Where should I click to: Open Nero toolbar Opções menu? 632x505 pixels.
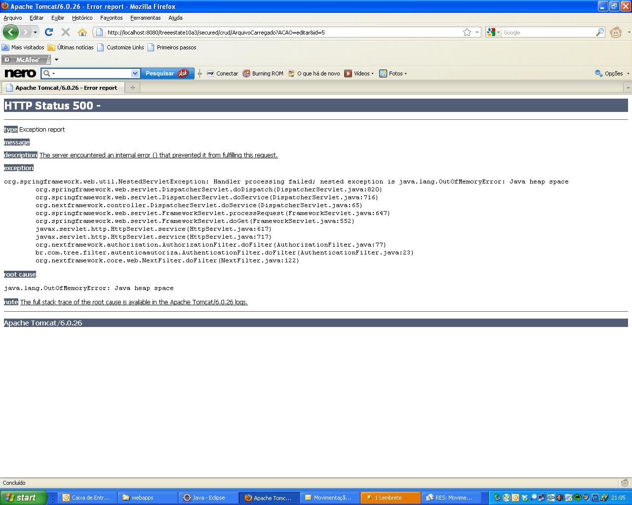[x=612, y=73]
